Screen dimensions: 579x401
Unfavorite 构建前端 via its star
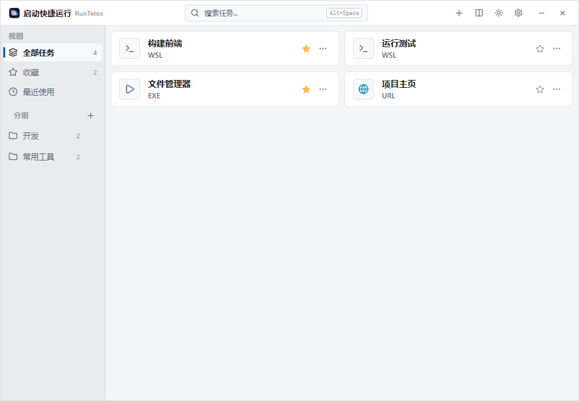point(306,48)
